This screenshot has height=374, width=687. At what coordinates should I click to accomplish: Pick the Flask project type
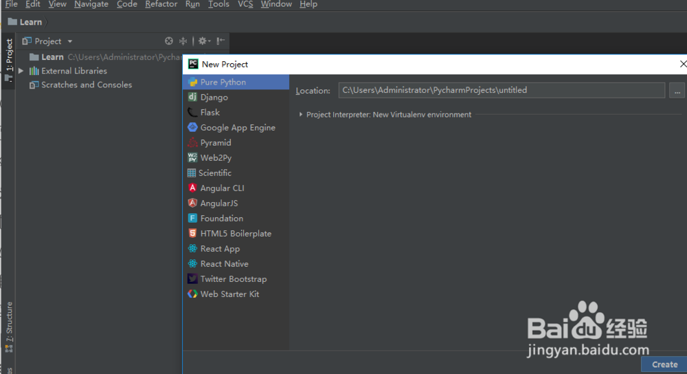click(x=236, y=112)
